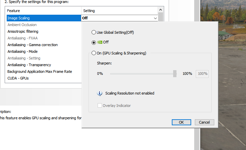Click the info icon beside Scaling Resolution
Screen dimensions: 246x150
click(x=99, y=94)
